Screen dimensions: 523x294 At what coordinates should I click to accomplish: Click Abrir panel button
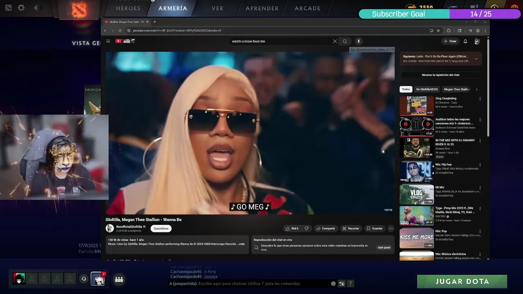tap(384, 247)
